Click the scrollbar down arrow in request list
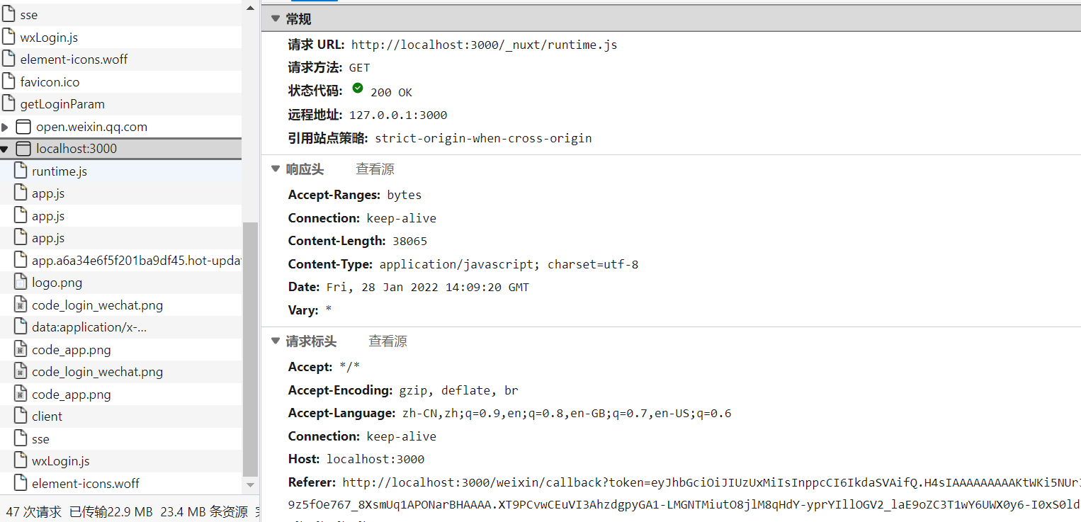 (250, 485)
